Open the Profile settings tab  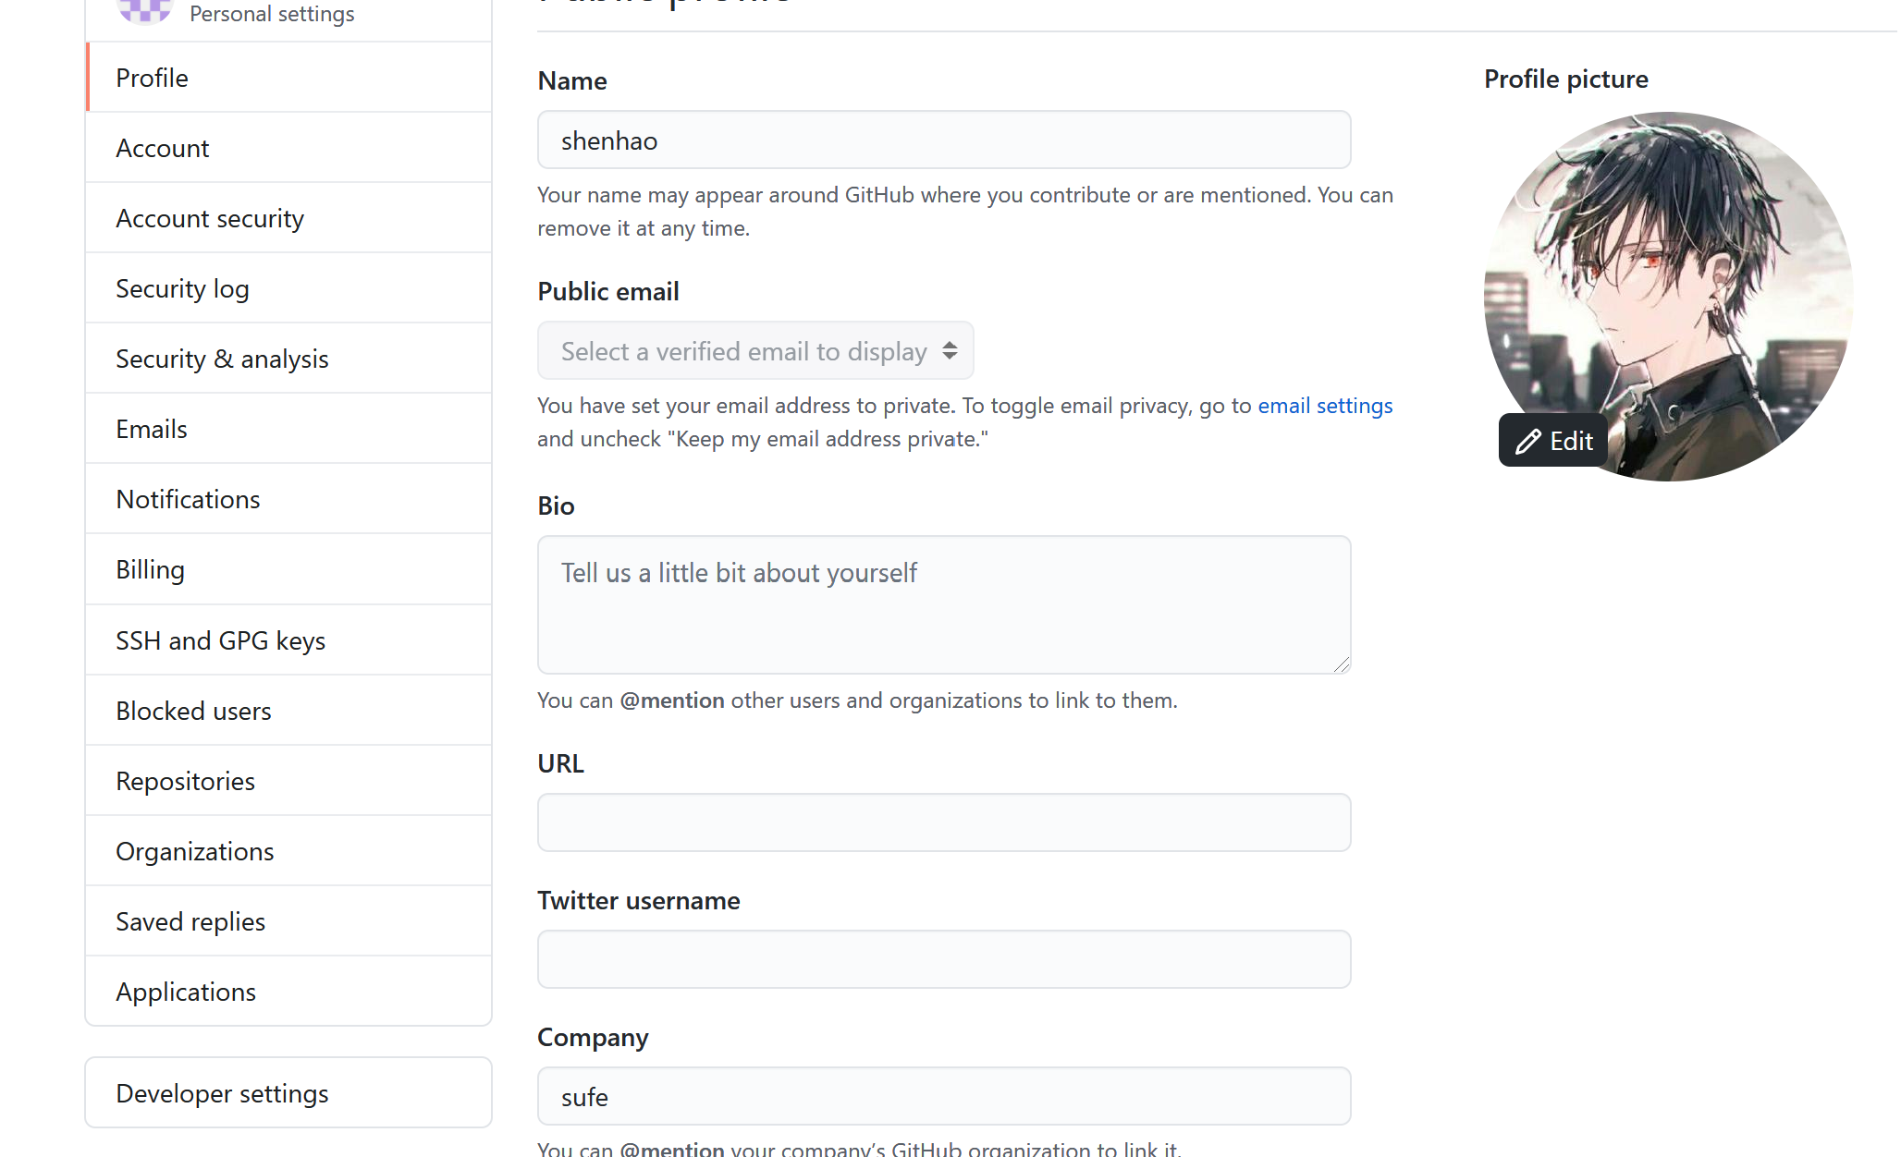tap(153, 78)
